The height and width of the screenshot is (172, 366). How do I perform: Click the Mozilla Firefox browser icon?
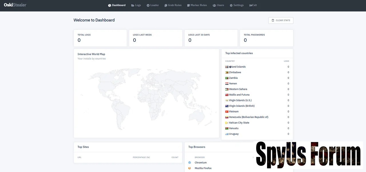[x=190, y=168]
